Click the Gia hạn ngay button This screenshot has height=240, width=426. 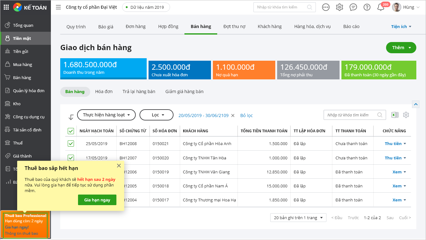97,200
